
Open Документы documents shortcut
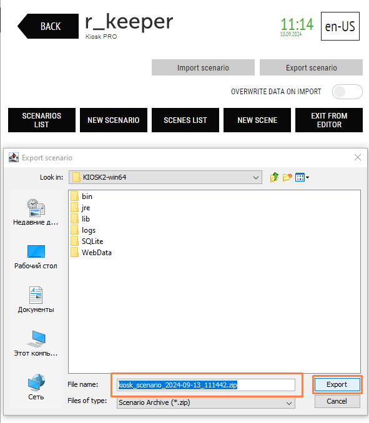tap(36, 299)
